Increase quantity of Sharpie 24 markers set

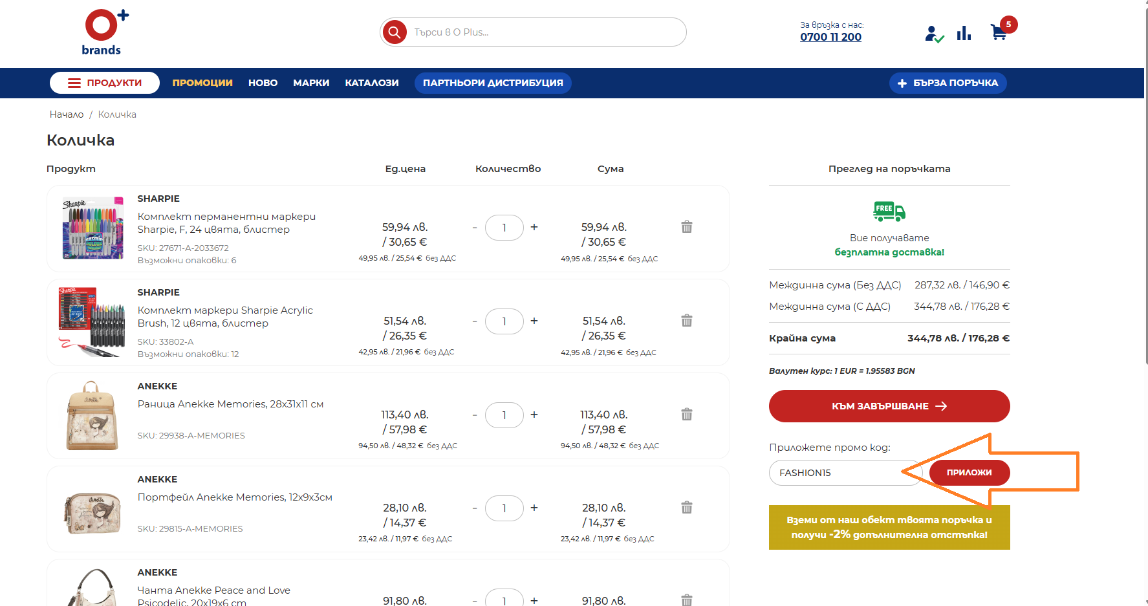(534, 227)
